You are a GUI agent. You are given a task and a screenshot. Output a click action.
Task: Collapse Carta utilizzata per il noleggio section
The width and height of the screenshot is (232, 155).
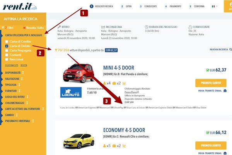coord(24,35)
